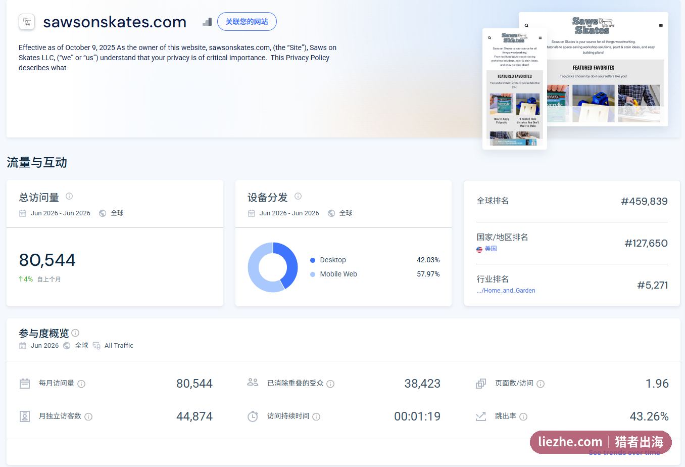Click the 流量与互动 section heading
Viewport: 685px width, 467px height.
click(37, 162)
